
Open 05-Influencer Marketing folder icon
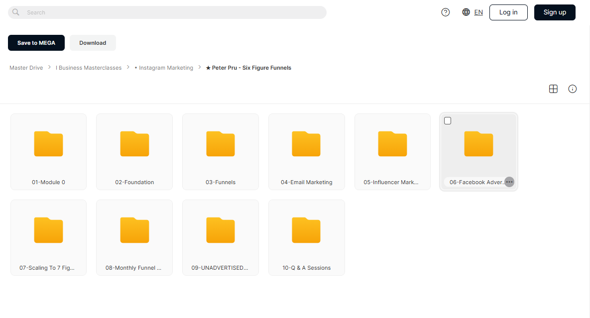click(x=392, y=144)
